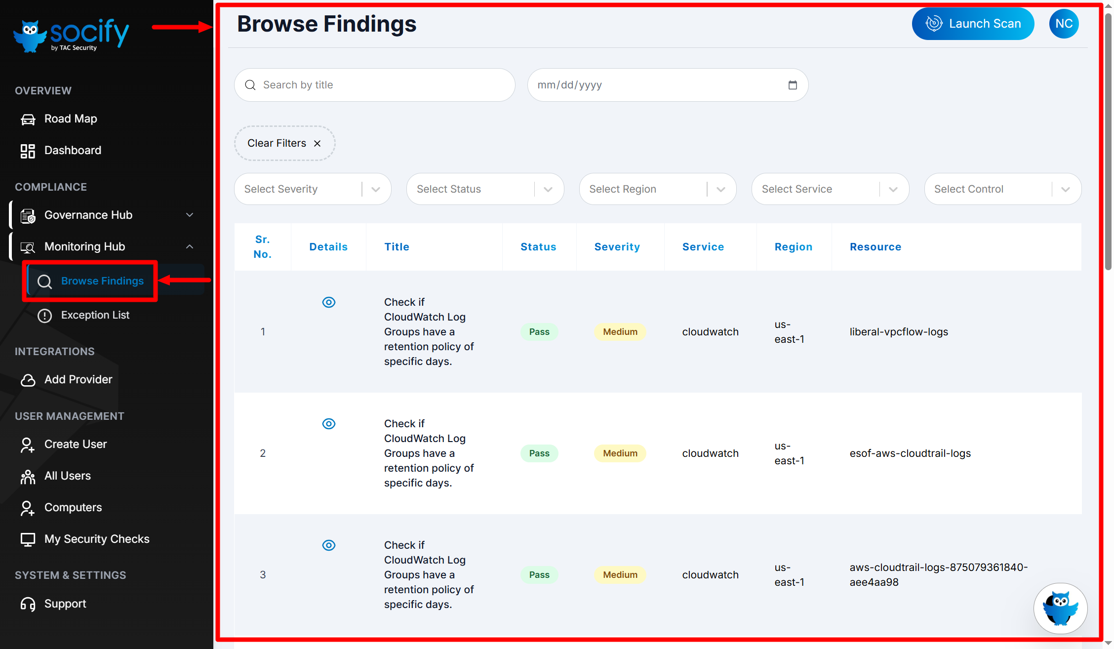Open Exception List menu item
This screenshot has height=649, width=1114.
[x=95, y=315]
